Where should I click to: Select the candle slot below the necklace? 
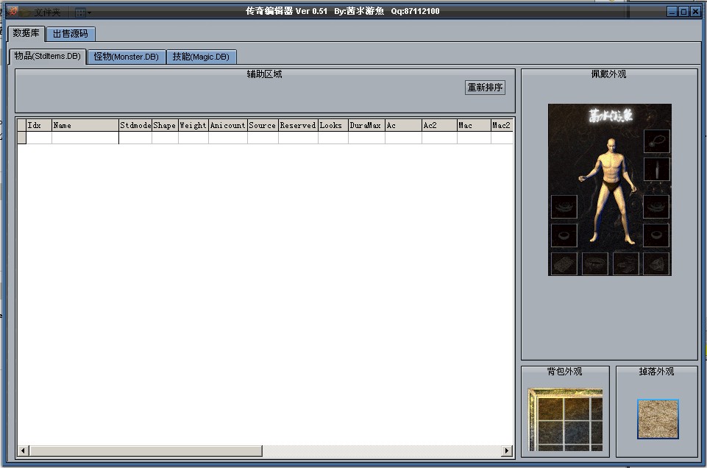(657, 169)
